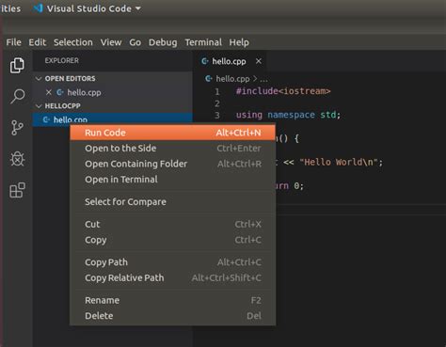The height and width of the screenshot is (347, 446).
Task: Open the Edit menu
Action: [x=37, y=42]
